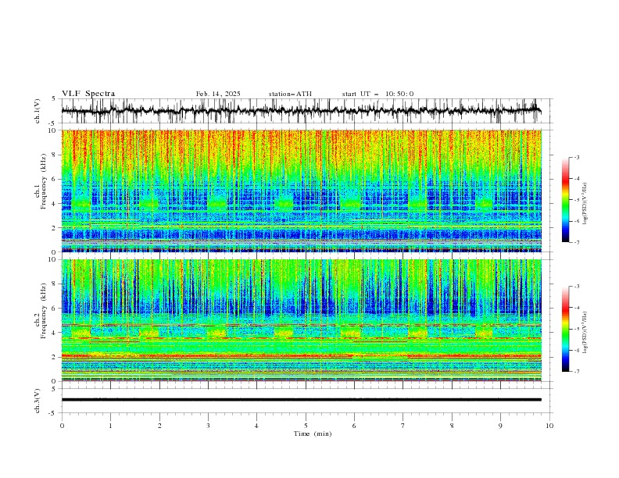The width and height of the screenshot is (619, 478).
Task: Click the "10" kHz tick of ch.2 spectrogram
Action: (x=54, y=259)
